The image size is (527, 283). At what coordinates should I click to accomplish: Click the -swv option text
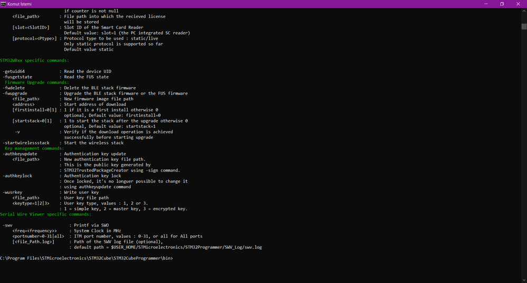pyautogui.click(x=8, y=225)
